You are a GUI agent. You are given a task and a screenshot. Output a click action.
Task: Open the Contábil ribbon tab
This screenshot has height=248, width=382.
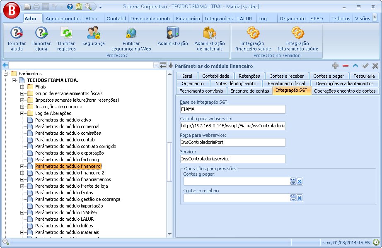pyautogui.click(x=116, y=19)
